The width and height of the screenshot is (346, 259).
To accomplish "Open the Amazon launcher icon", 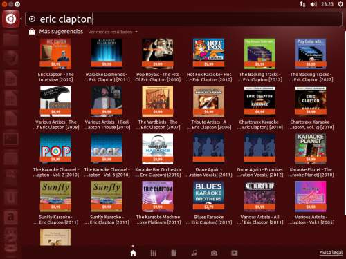I will tap(11, 217).
